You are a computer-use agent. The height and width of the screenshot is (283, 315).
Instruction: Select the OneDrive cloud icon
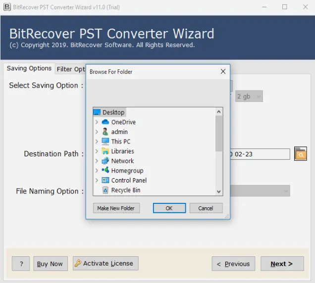(105, 122)
